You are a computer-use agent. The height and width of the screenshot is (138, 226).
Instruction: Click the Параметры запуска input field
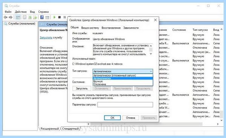[x=125, y=105]
